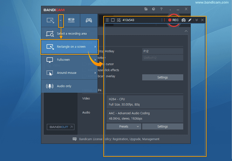Expand Rectangle on a screen submenu chevron
This screenshot has width=232, height=161.
coord(95,47)
